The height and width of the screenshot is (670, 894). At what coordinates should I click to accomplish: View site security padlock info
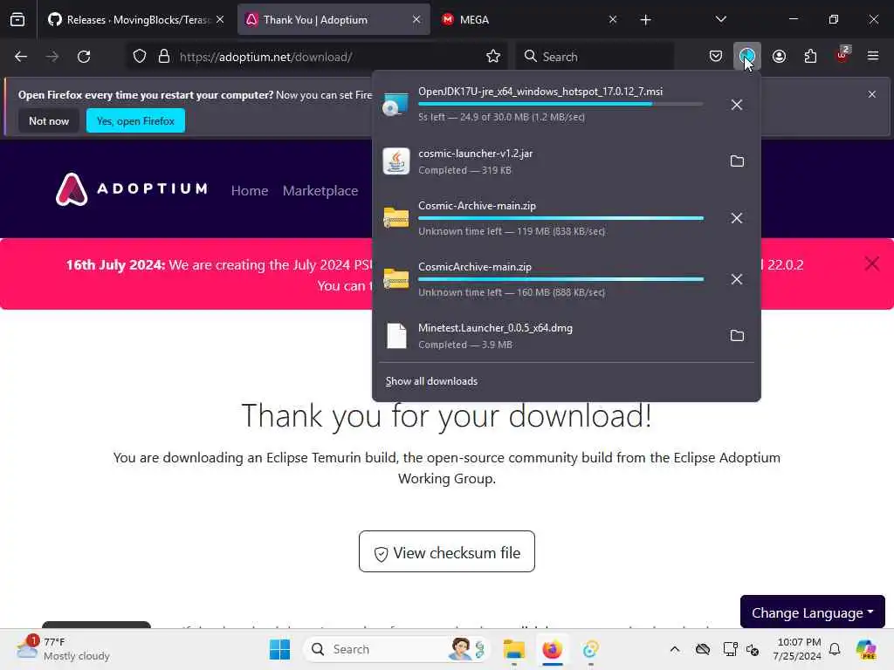tap(164, 57)
